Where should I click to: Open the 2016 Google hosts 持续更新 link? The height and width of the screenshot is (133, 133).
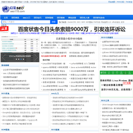116,105
